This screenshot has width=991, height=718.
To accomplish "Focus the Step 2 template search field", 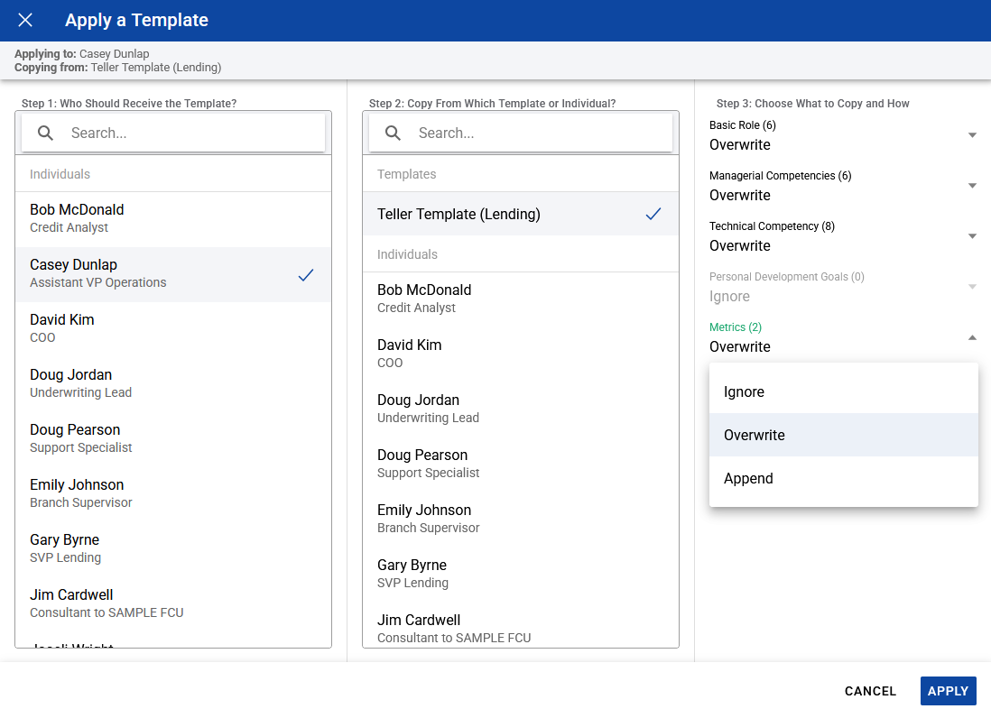I will [x=521, y=133].
